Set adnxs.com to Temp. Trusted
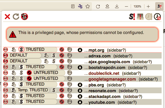This screenshot has width=165, height=108. (x=46, y=55)
